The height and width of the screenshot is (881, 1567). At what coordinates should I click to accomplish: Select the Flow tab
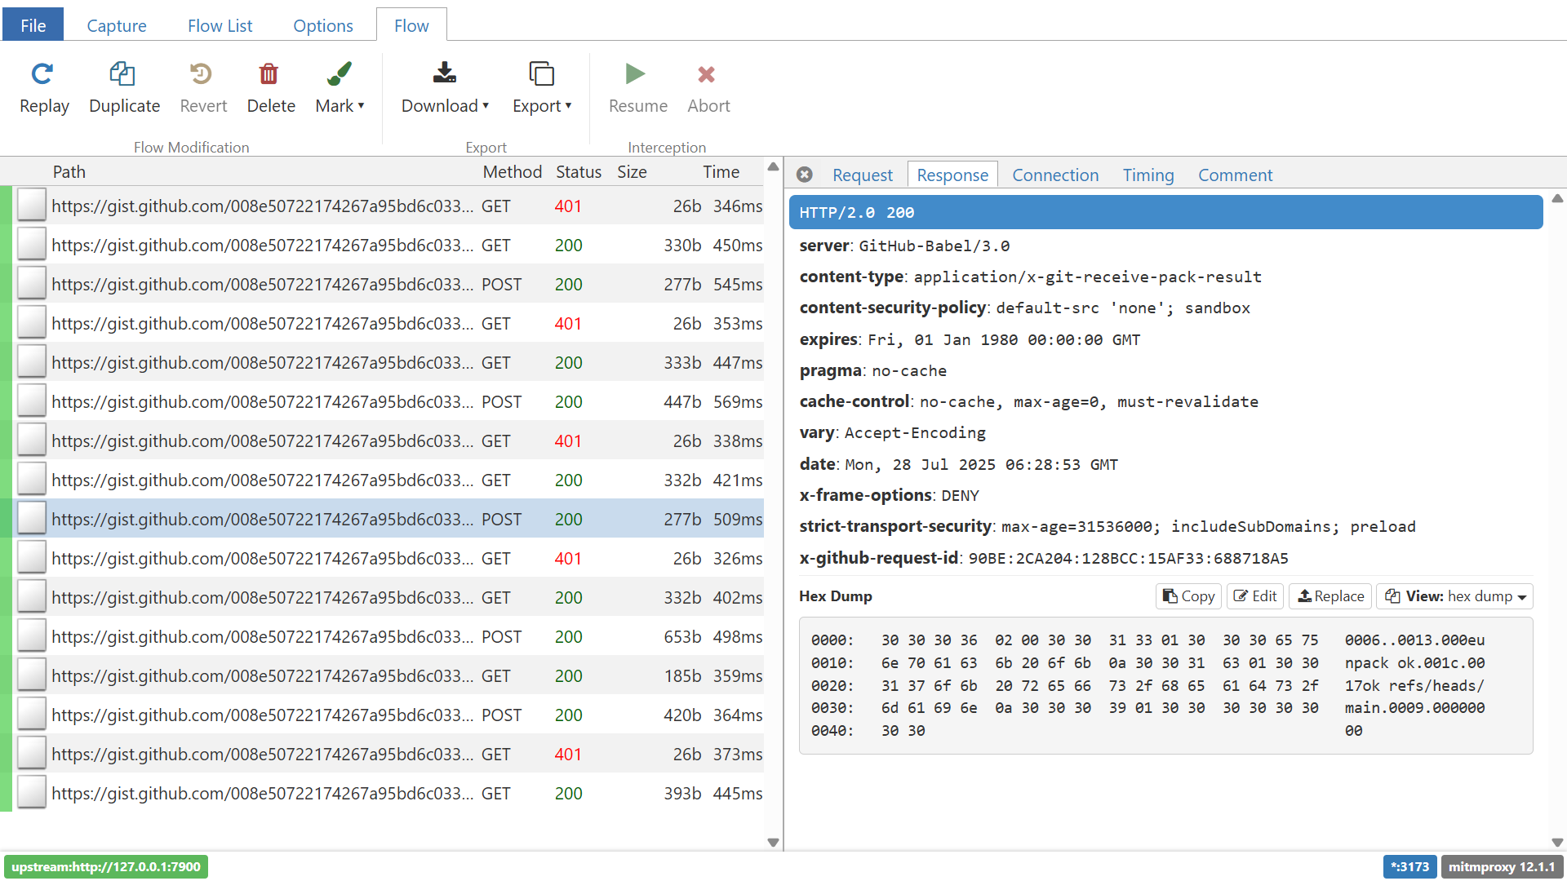click(x=411, y=25)
